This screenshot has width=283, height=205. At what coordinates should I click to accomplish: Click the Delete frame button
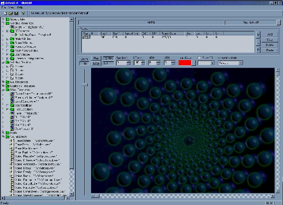tap(269, 44)
